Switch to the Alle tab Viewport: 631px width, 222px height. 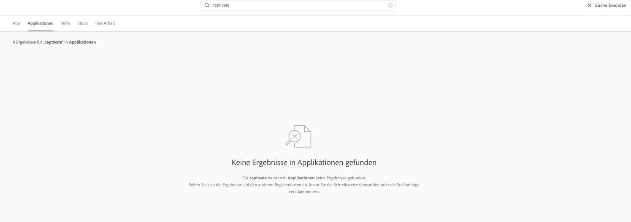coord(16,23)
